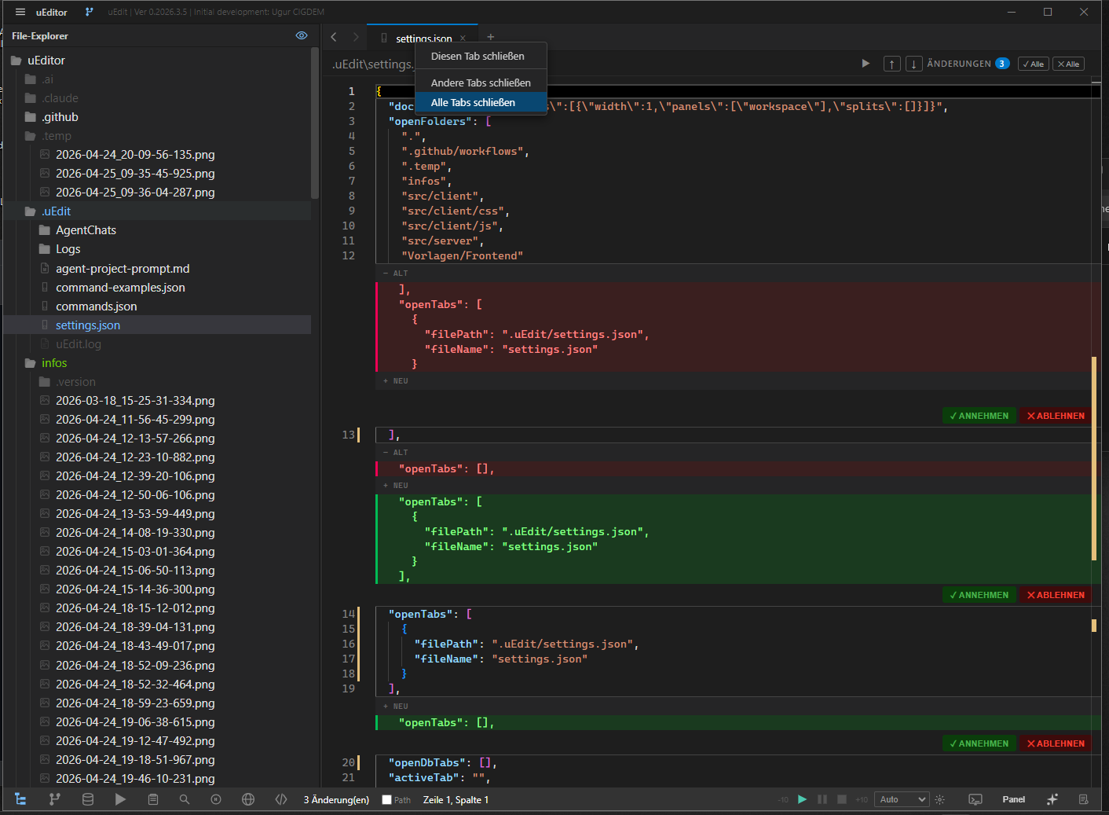The width and height of the screenshot is (1109, 815).
Task: Add a new tab with the plus icon
Action: [x=491, y=37]
